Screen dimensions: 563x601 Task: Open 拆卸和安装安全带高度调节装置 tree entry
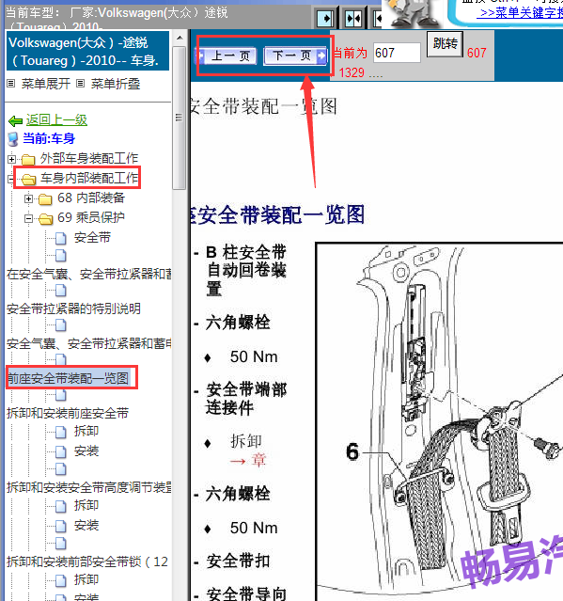pos(89,487)
